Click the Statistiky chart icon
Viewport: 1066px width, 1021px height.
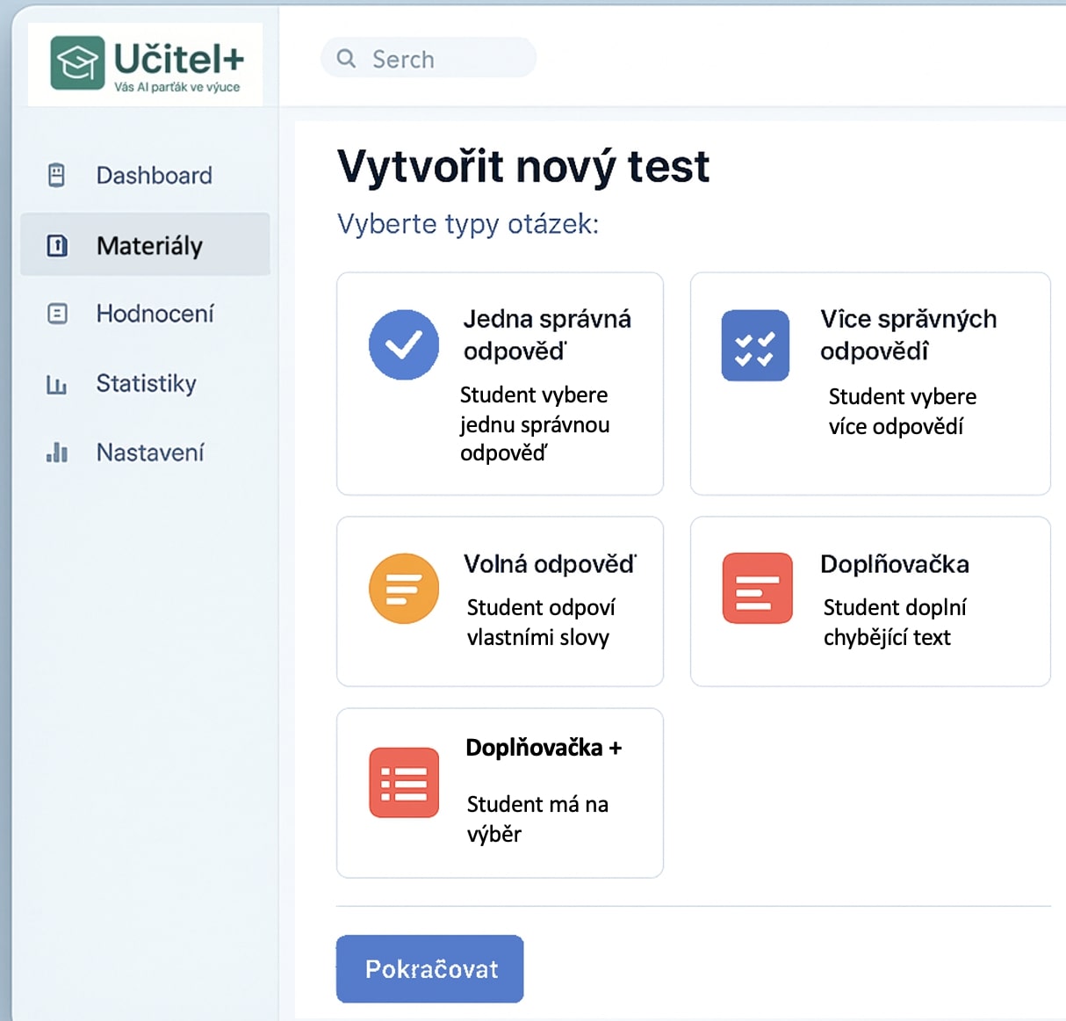(57, 384)
